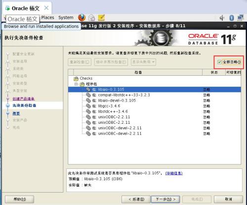Viewport: 247px width, 205px height.
Task: Select the row text libstdc++-3.4.6
Action: click(113, 111)
